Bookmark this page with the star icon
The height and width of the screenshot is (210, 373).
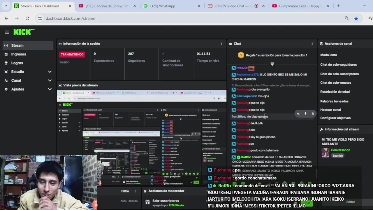click(x=356, y=18)
